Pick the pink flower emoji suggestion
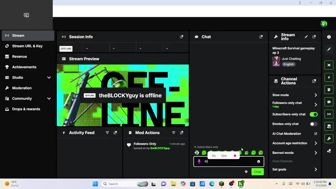 coord(235,156)
